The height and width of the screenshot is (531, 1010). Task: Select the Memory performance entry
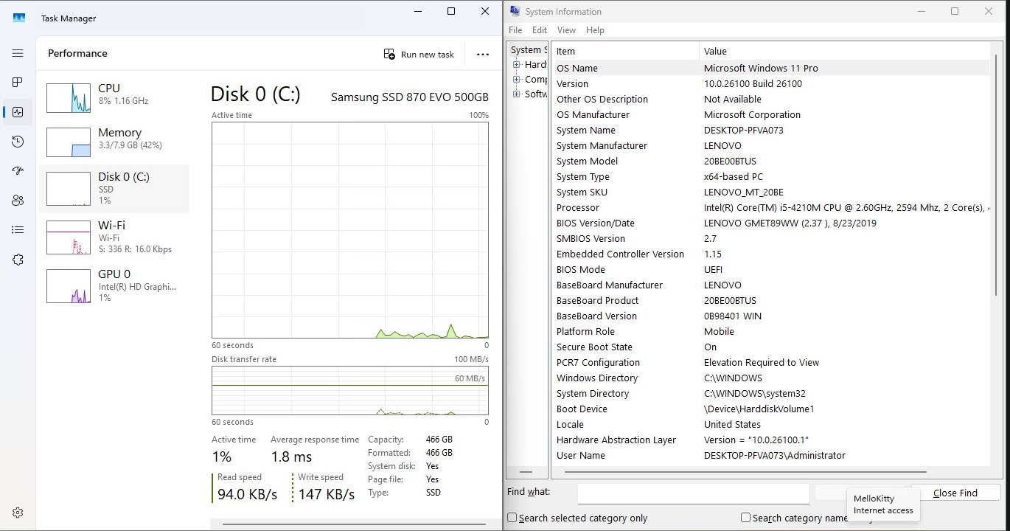click(114, 142)
